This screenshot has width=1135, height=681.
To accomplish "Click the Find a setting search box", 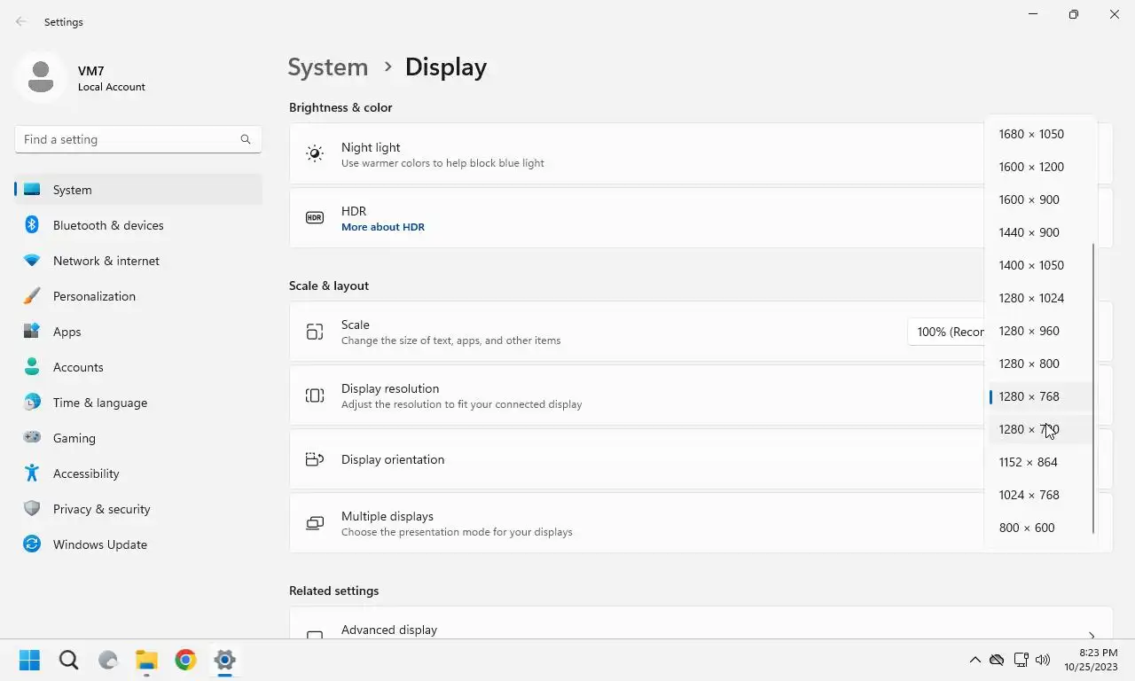I will coord(129,139).
